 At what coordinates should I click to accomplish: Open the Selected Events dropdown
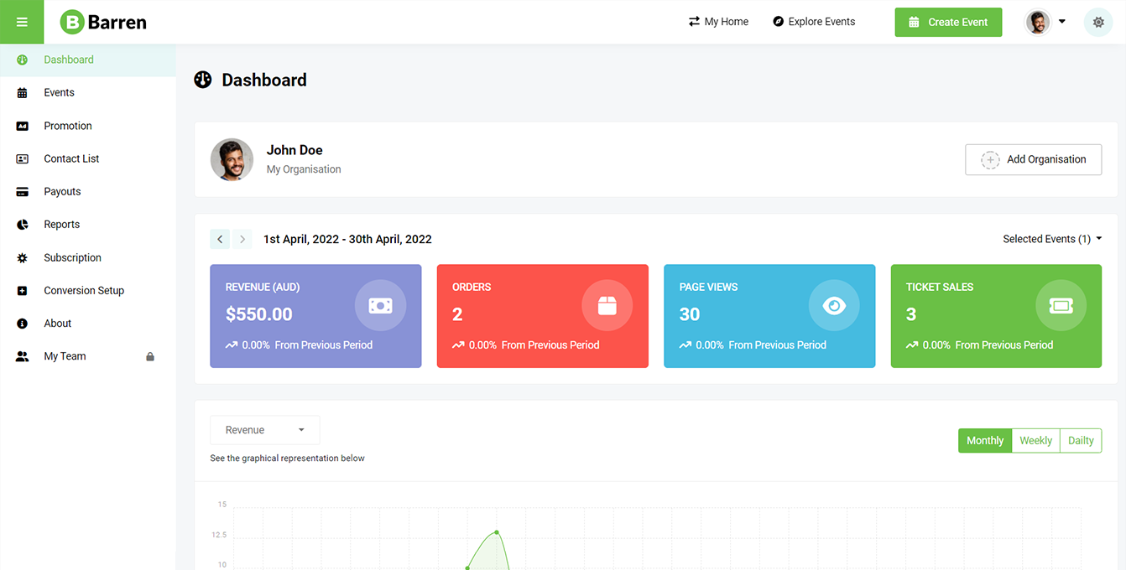(1052, 239)
